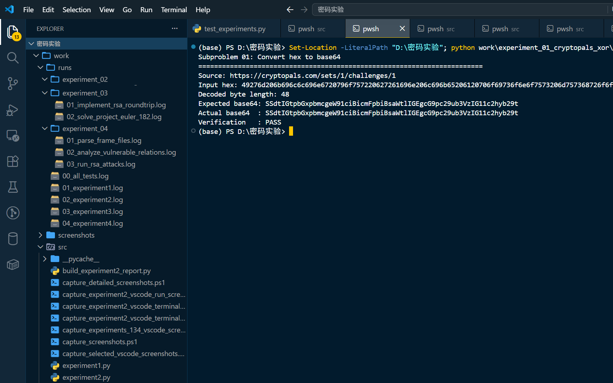
Task: Switch to first pwsh src tab
Action: point(313,29)
